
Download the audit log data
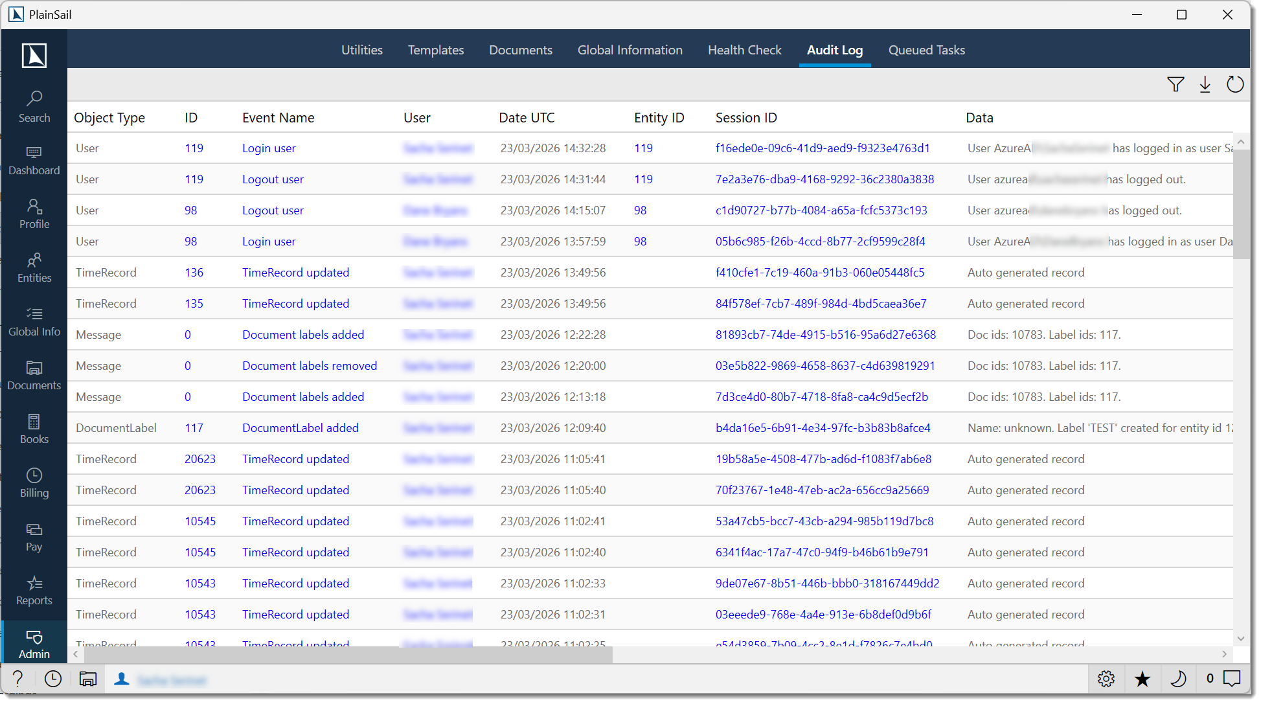coord(1205,84)
